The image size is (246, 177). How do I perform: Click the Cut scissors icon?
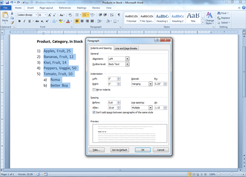click(x=12, y=13)
